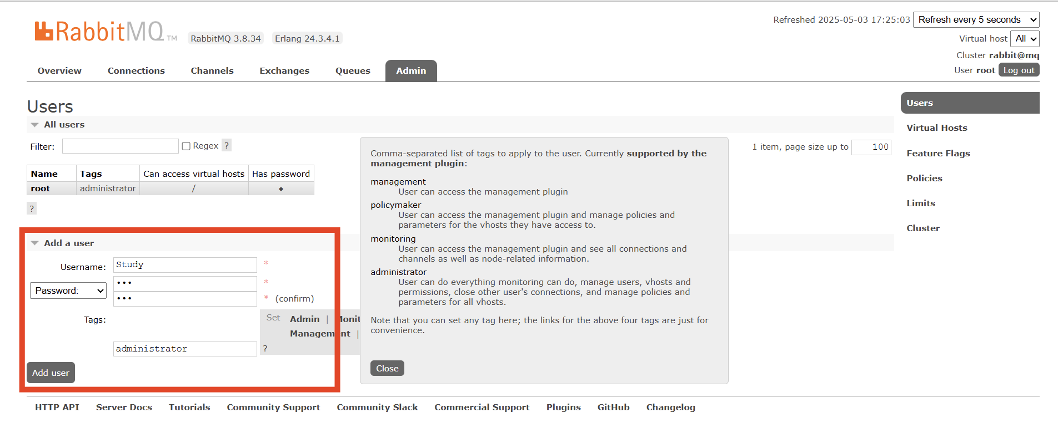1058x423 pixels.
Task: Switch to the Queues tab
Action: pos(353,70)
